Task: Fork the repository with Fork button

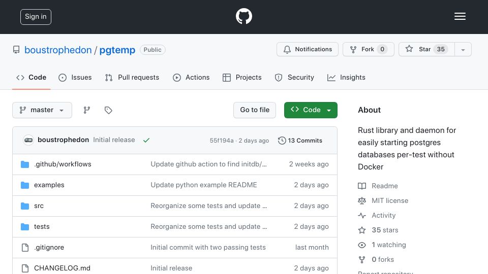Action: [369, 49]
